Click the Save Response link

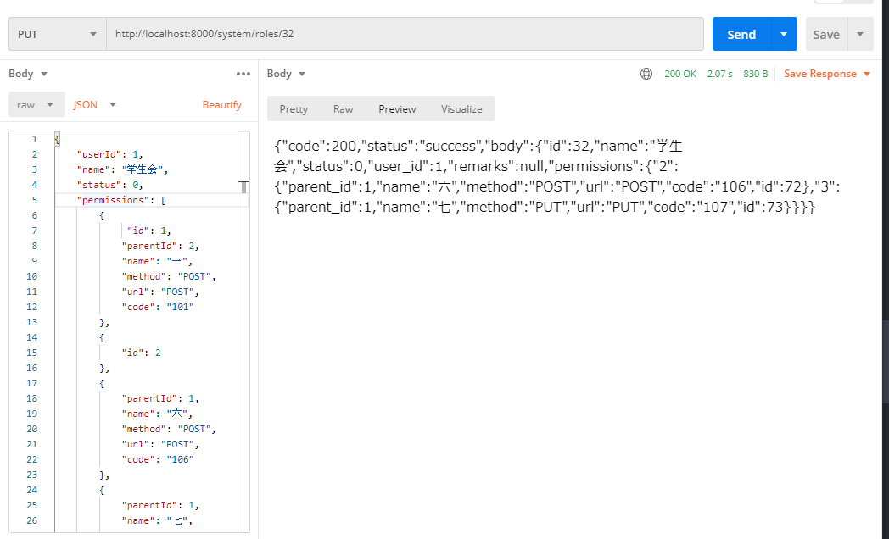pyautogui.click(x=820, y=74)
